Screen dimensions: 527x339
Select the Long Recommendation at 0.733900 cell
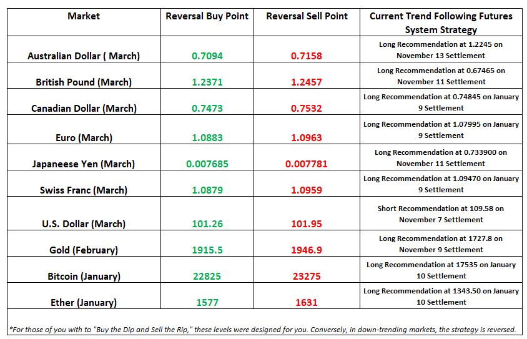(x=441, y=158)
